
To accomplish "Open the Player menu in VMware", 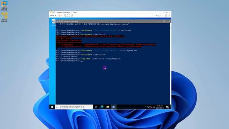I will [x=53, y=15].
